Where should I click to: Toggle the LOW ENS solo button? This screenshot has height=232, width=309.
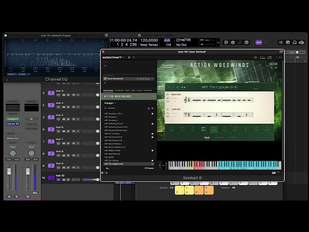click(168, 109)
